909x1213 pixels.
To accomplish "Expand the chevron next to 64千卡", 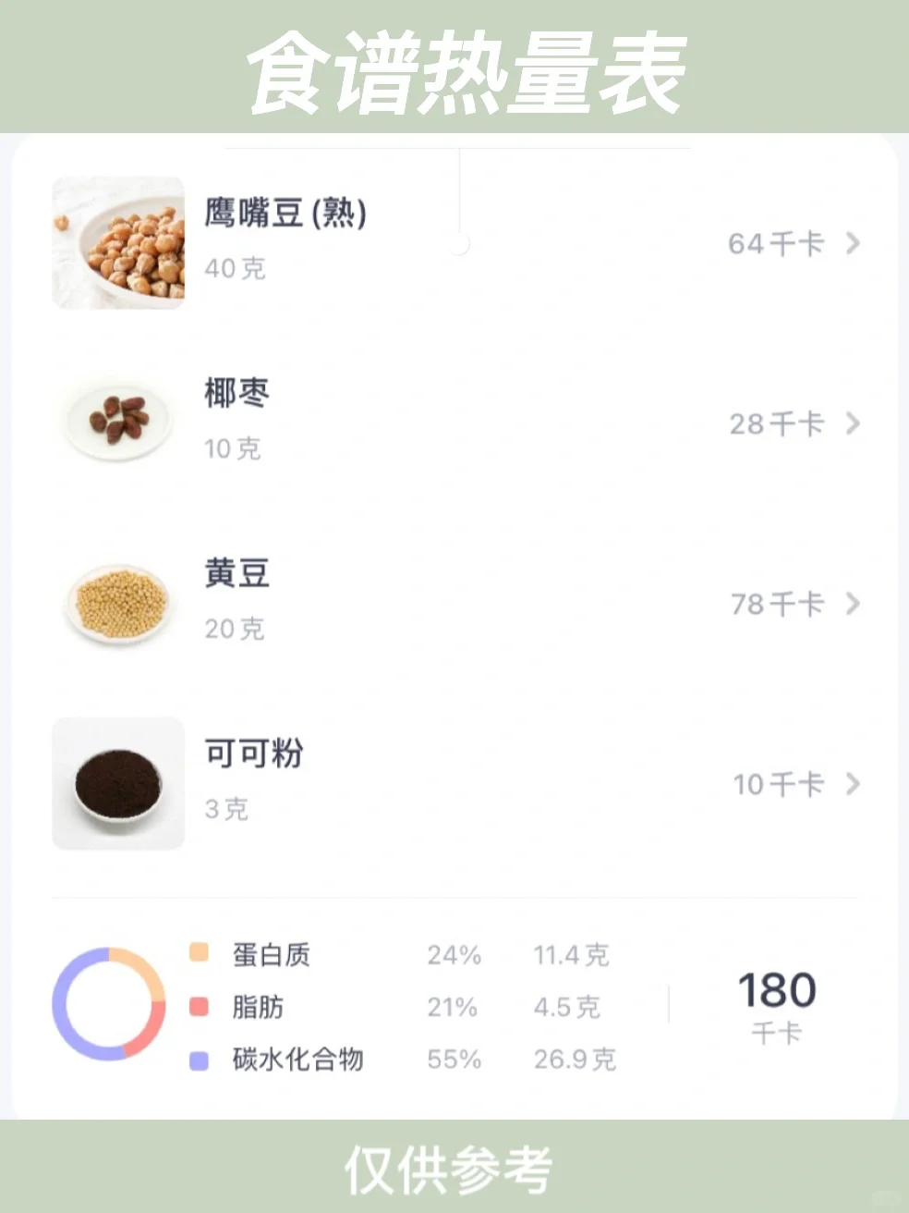I will point(853,243).
